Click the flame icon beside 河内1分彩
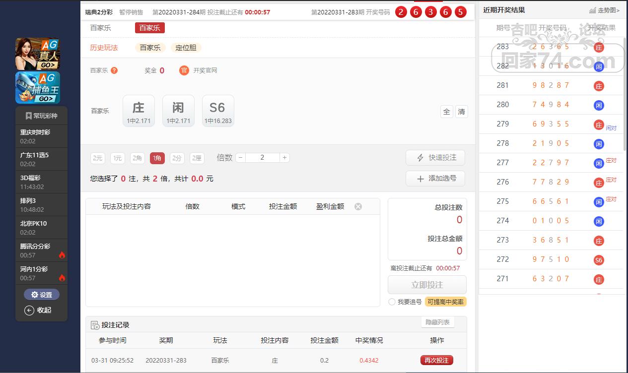Viewport: 628px width, 373px height. click(x=62, y=278)
